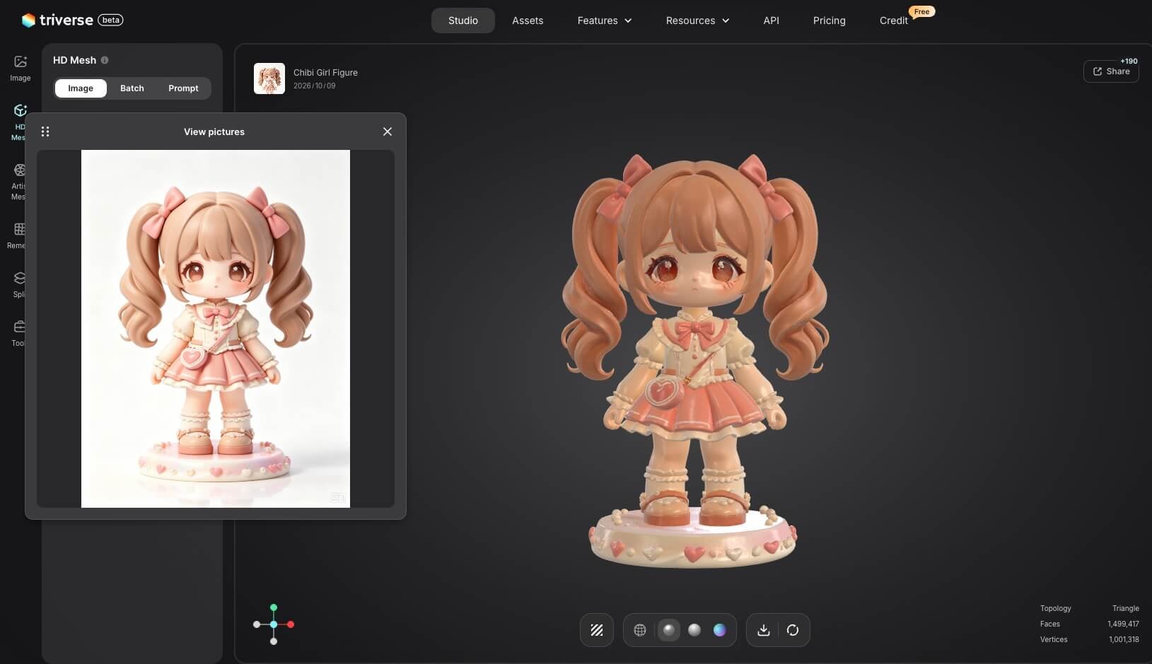Click the red axis gizmo handle
Screen dimensions: 1152x664
tap(291, 624)
